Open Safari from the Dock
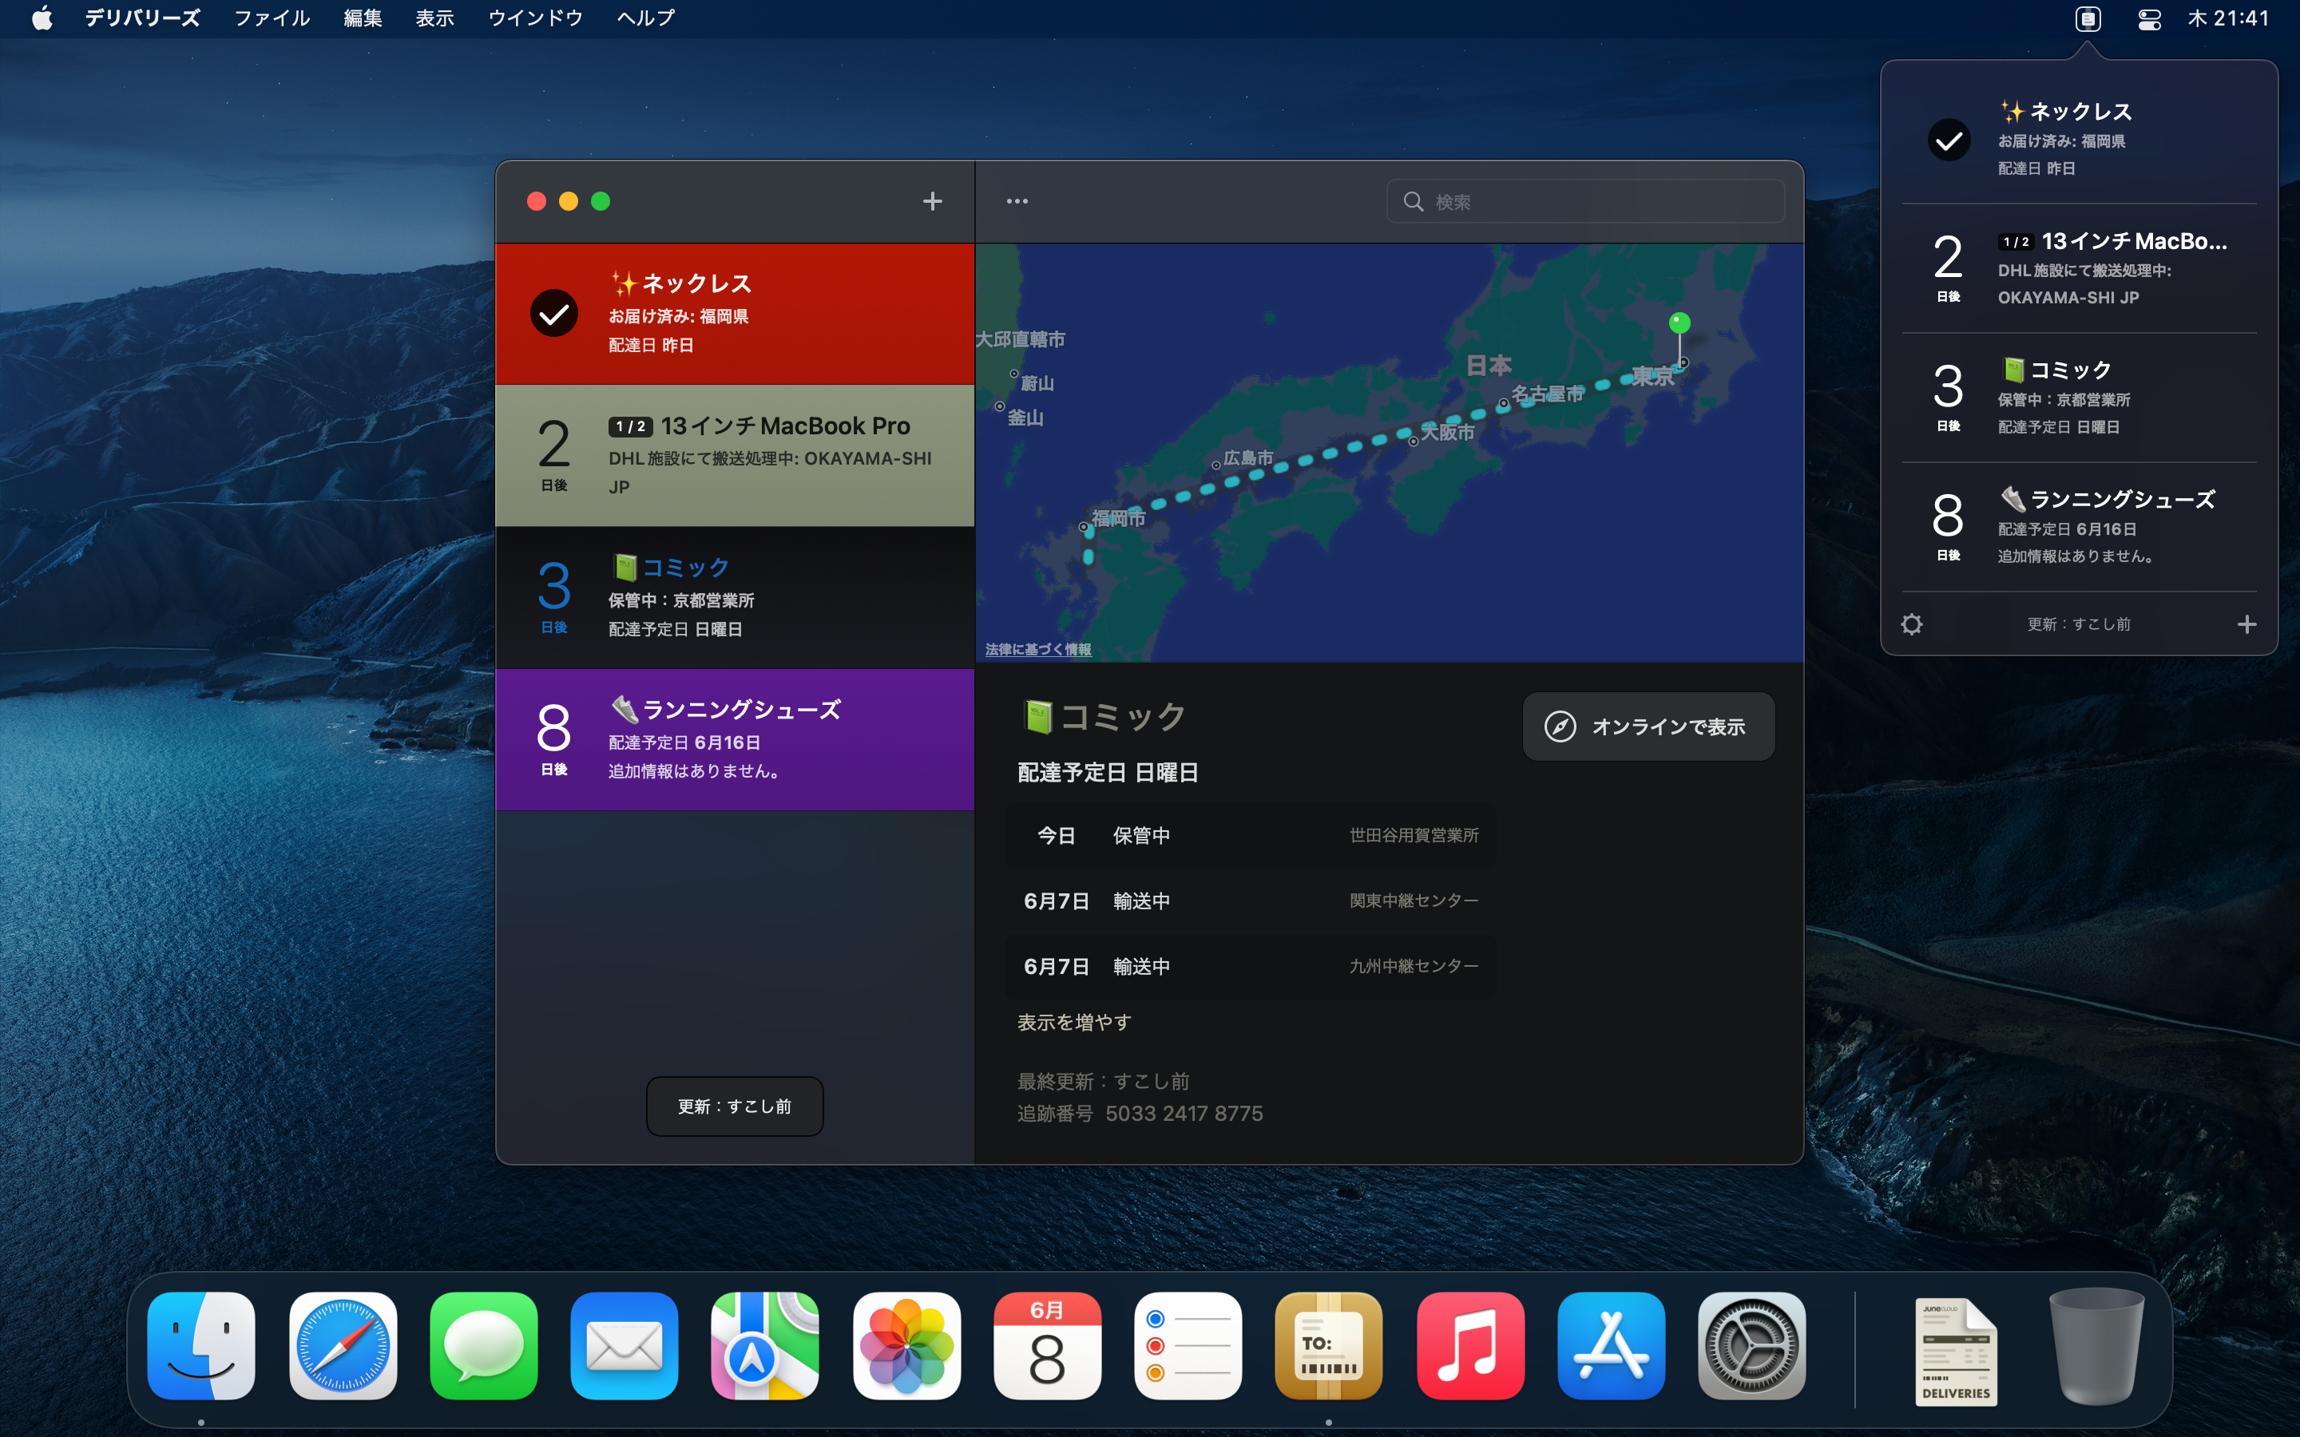2300x1437 pixels. click(x=342, y=1346)
